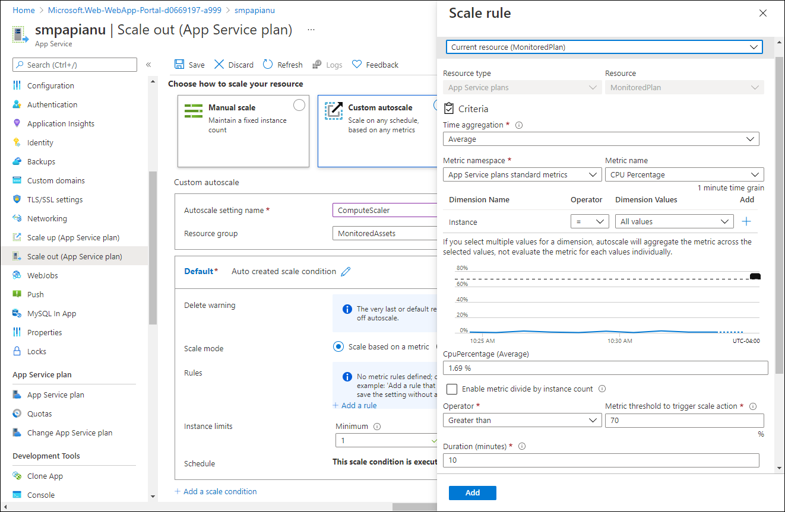Screen dimensions: 785x512
Task: Enable metric divide by instance count
Action: [451, 389]
